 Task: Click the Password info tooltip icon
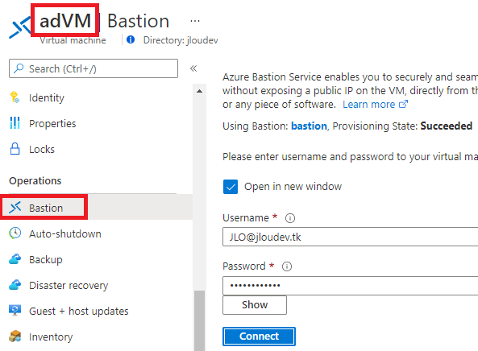pyautogui.click(x=286, y=266)
